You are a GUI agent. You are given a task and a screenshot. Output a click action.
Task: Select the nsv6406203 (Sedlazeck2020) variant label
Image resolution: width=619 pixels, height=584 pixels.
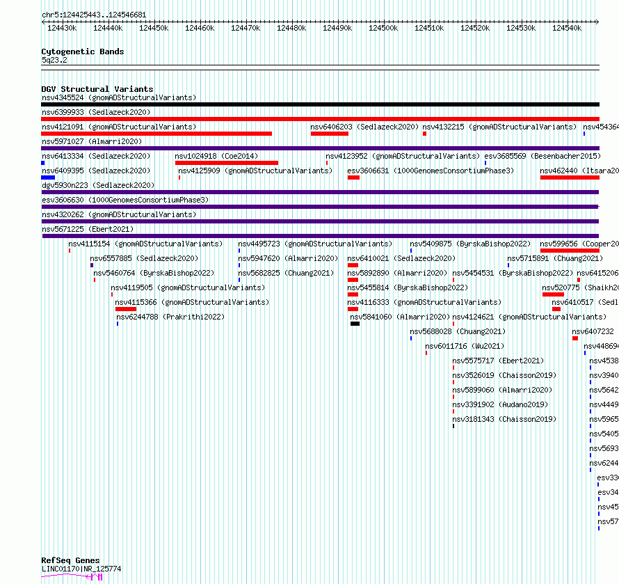(x=364, y=127)
